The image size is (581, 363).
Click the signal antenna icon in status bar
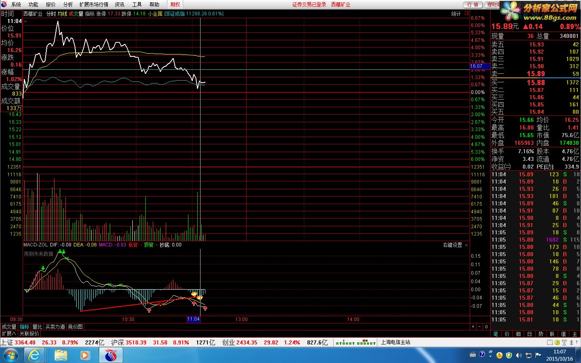[x=564, y=342]
